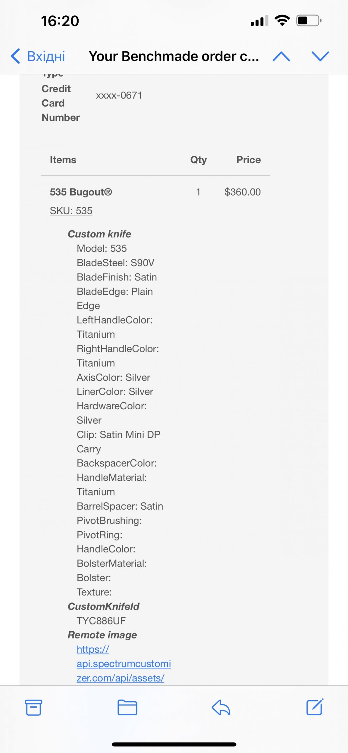This screenshot has height=753, width=348.
Task: Tap the Wi-Fi status icon
Action: pos(282,20)
